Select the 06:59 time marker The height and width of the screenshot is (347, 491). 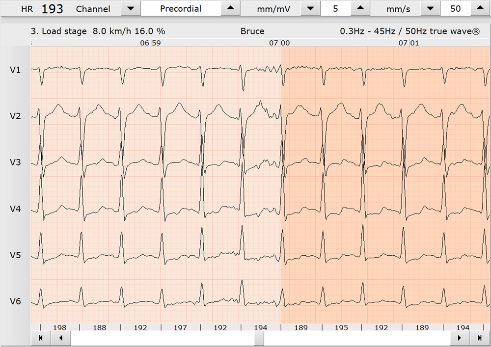(150, 43)
